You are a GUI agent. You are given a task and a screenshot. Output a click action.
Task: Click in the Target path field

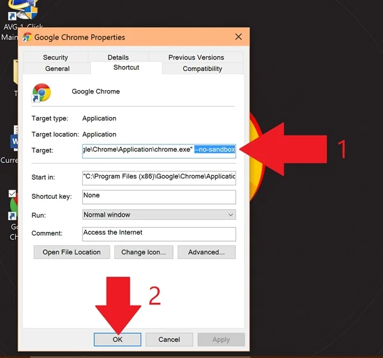tap(159, 151)
